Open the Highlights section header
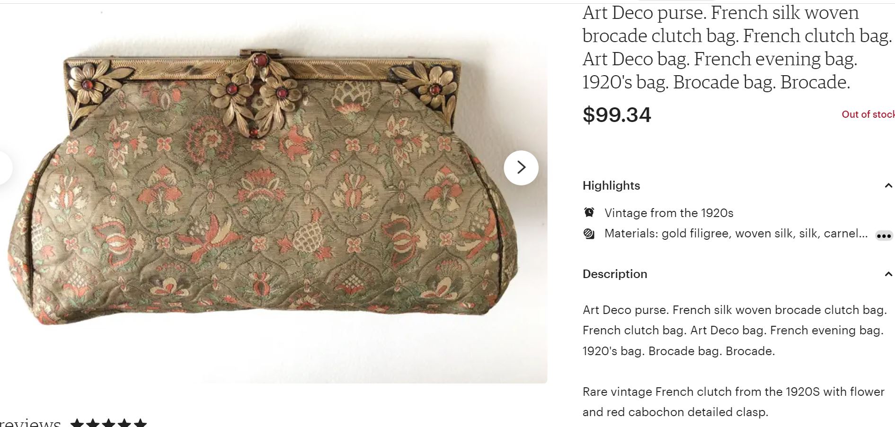 click(611, 185)
